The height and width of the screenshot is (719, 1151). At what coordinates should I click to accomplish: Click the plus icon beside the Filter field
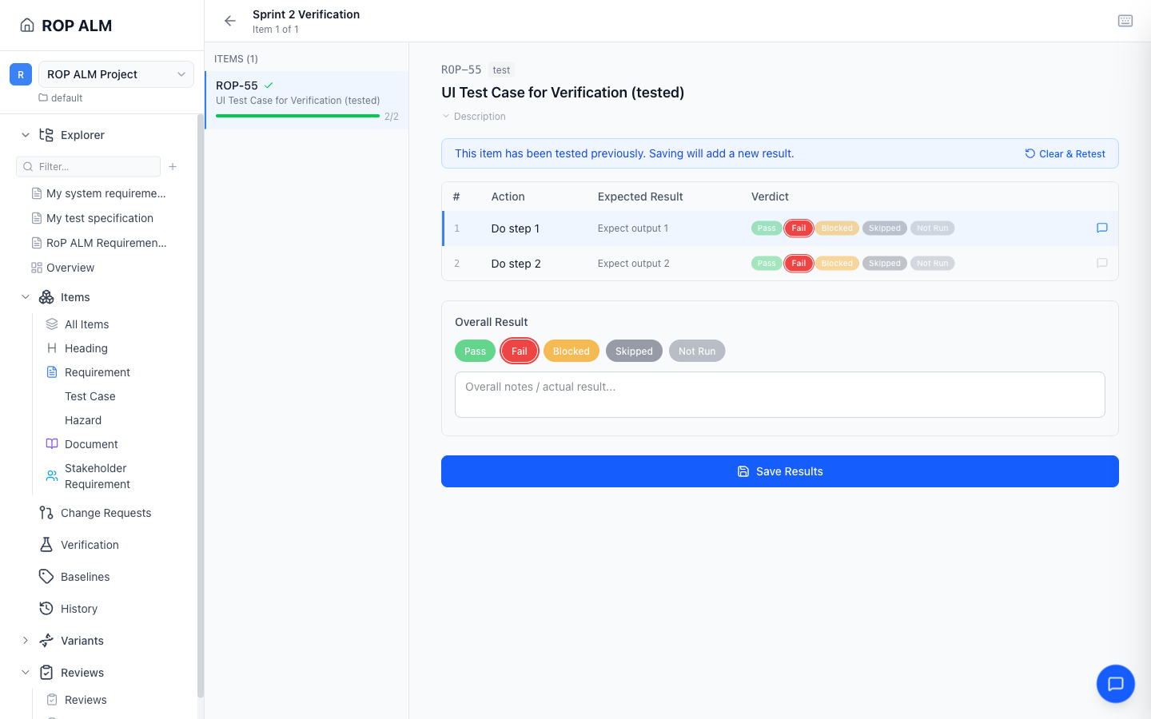pos(173,166)
